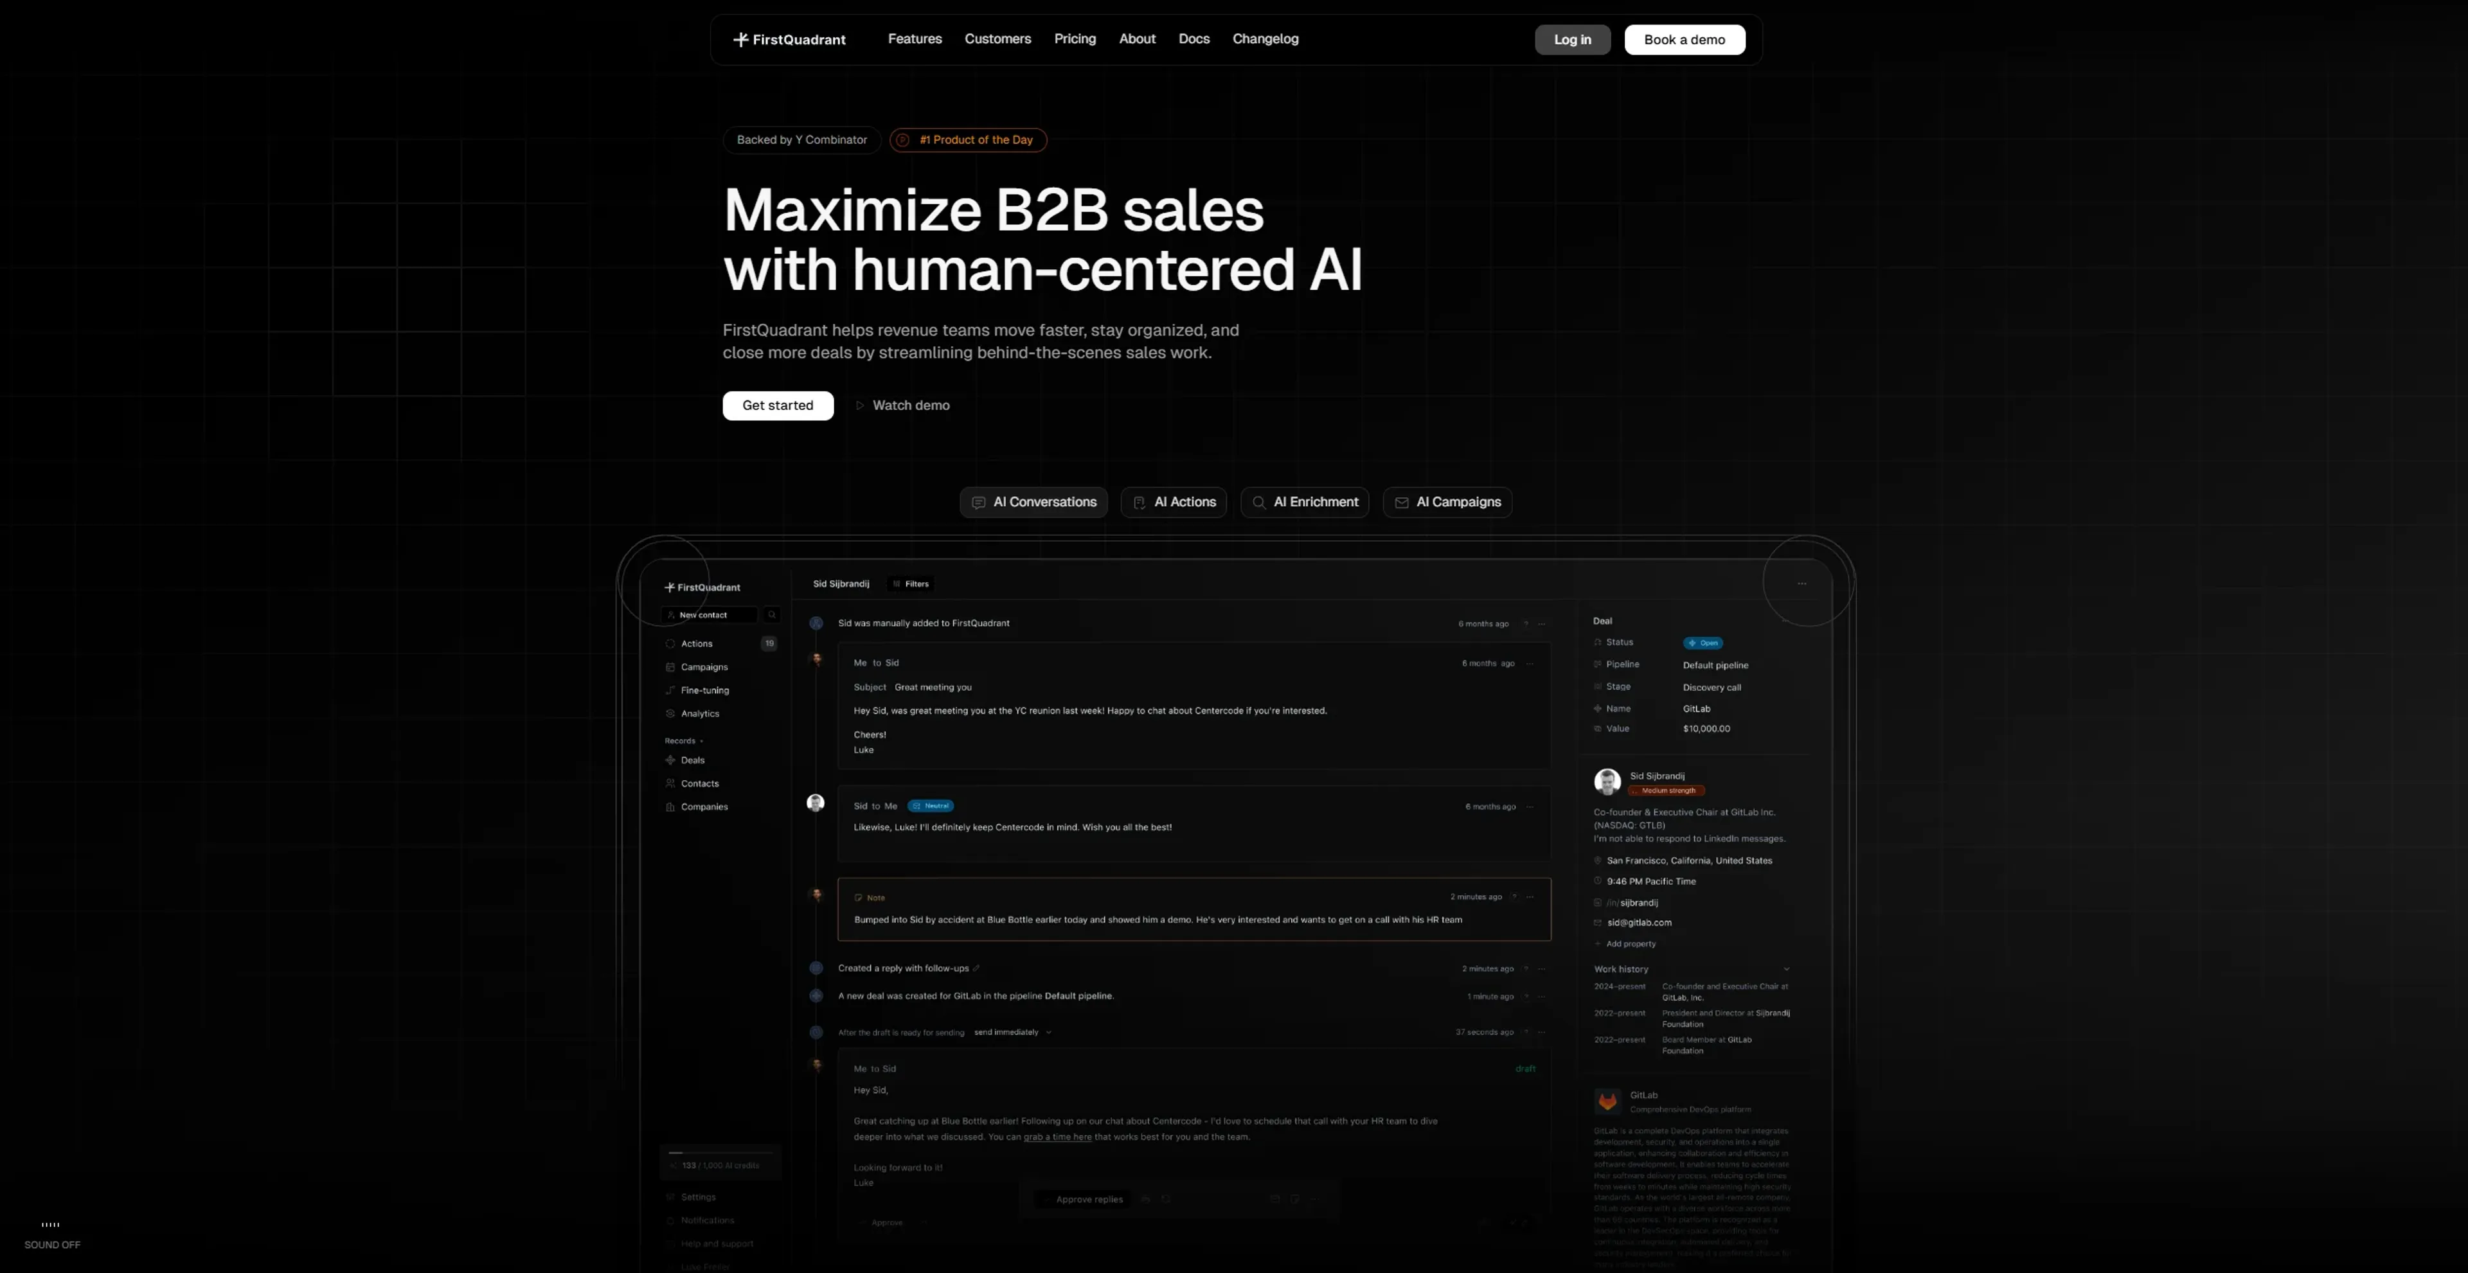
Task: Open Campaigns in the sidebar
Action: [x=704, y=666]
